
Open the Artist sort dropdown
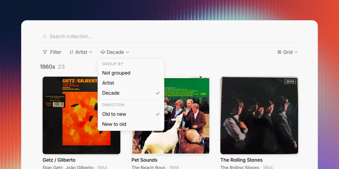pos(81,52)
